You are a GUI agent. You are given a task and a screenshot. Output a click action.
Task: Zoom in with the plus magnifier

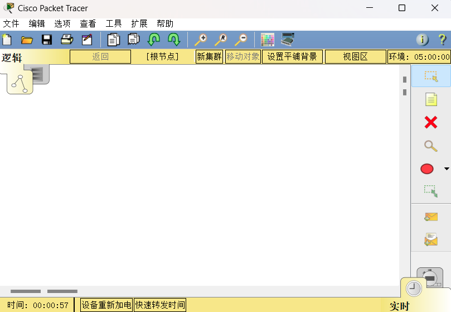(x=201, y=40)
